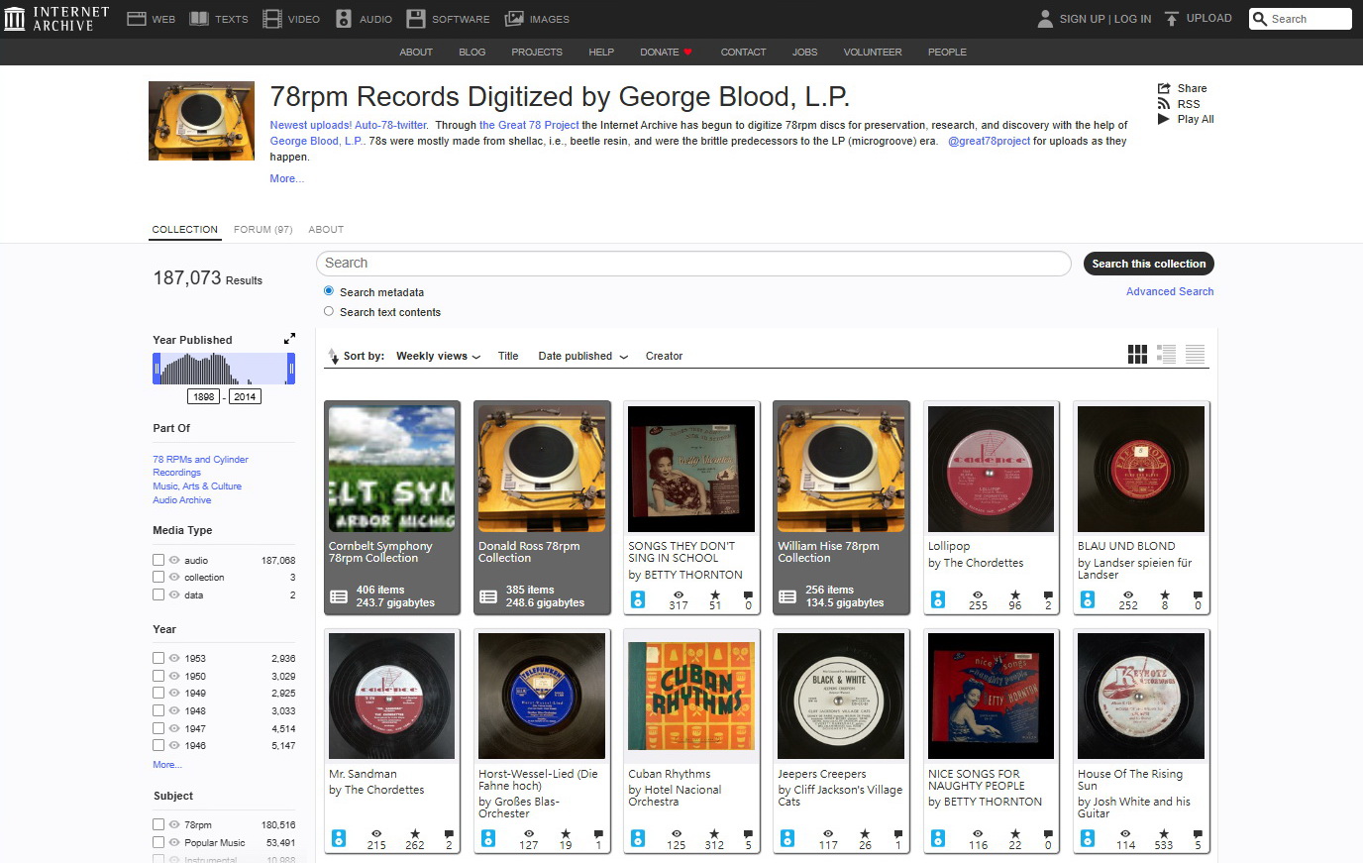Click the right handle of year range slider

(291, 369)
